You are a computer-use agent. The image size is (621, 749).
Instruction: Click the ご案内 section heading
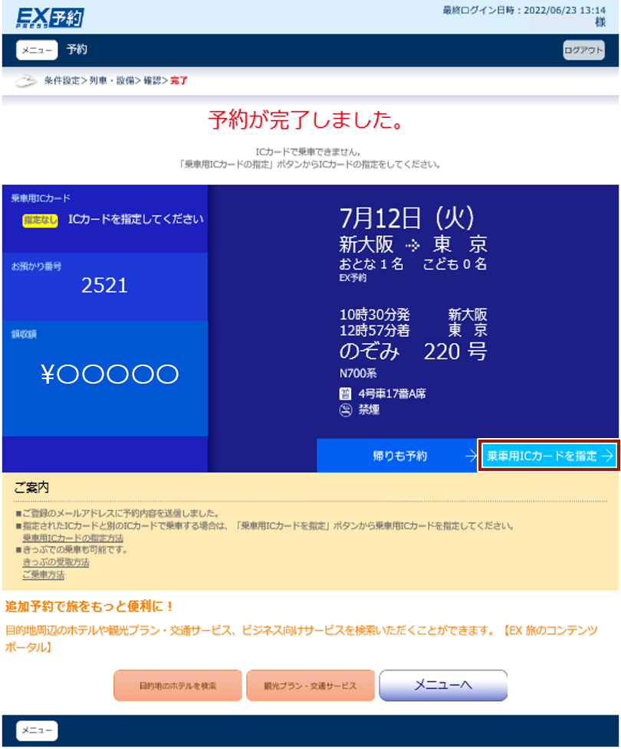[x=31, y=488]
